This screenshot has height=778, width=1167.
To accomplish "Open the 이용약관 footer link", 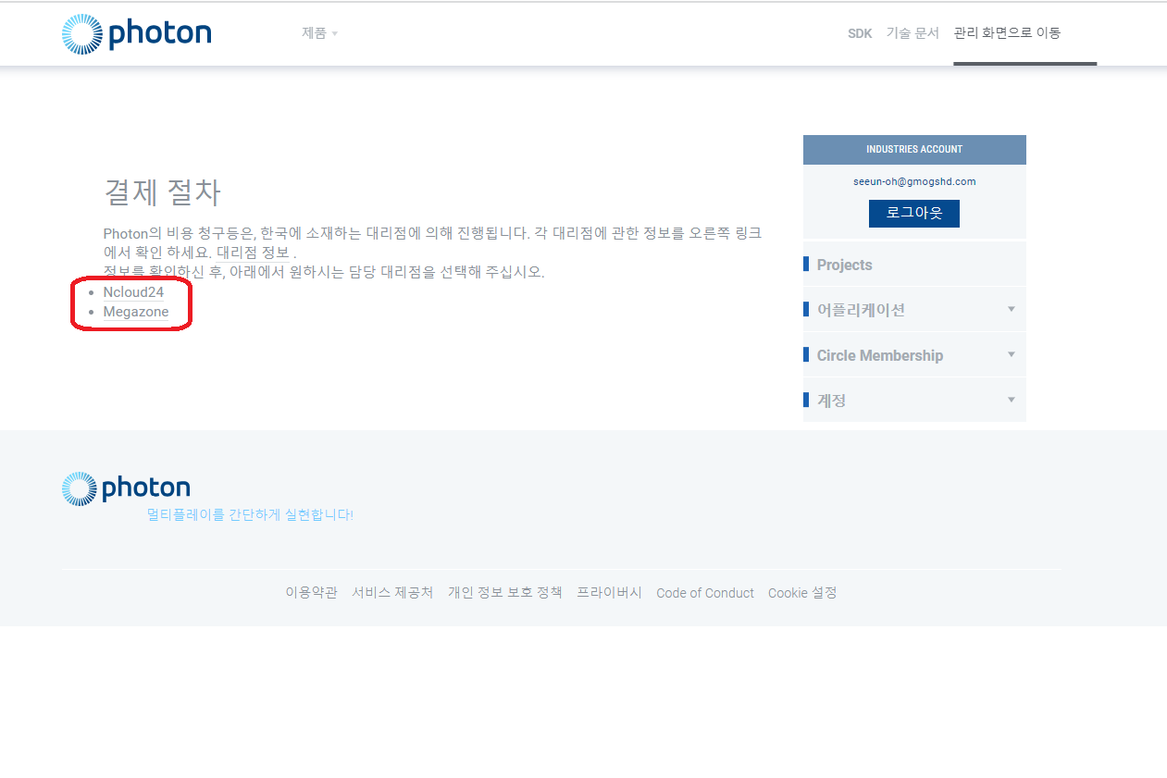I will [311, 593].
